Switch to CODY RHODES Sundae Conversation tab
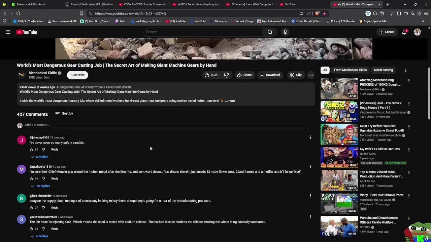 pos(142,4)
